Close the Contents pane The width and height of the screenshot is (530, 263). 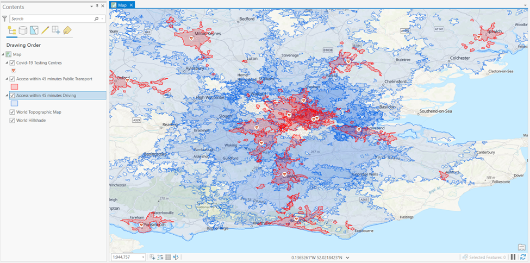click(103, 6)
